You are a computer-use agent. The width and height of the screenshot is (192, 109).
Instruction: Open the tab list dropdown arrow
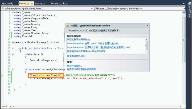pyautogui.click(x=184, y=4)
